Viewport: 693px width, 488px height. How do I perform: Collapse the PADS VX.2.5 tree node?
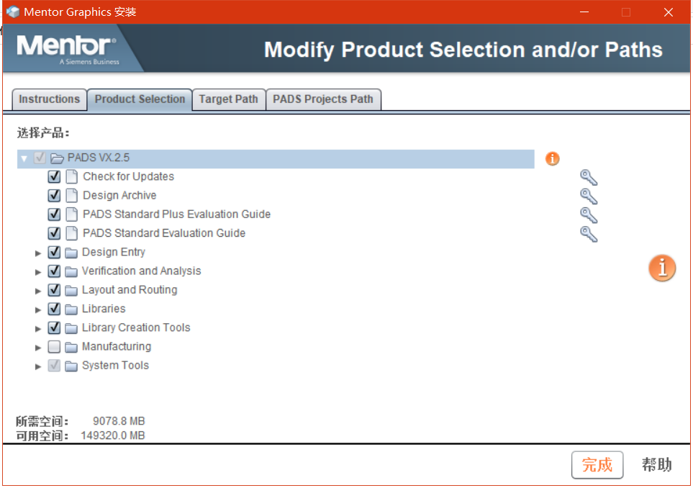[x=24, y=158]
